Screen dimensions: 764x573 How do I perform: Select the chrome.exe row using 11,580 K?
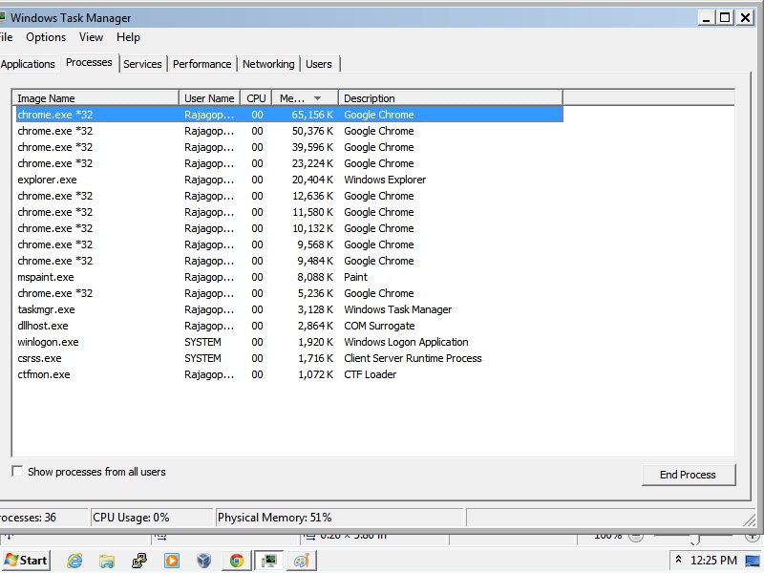click(x=288, y=212)
